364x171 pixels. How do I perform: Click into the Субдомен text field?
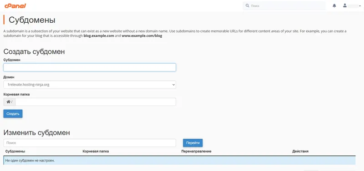point(90,67)
